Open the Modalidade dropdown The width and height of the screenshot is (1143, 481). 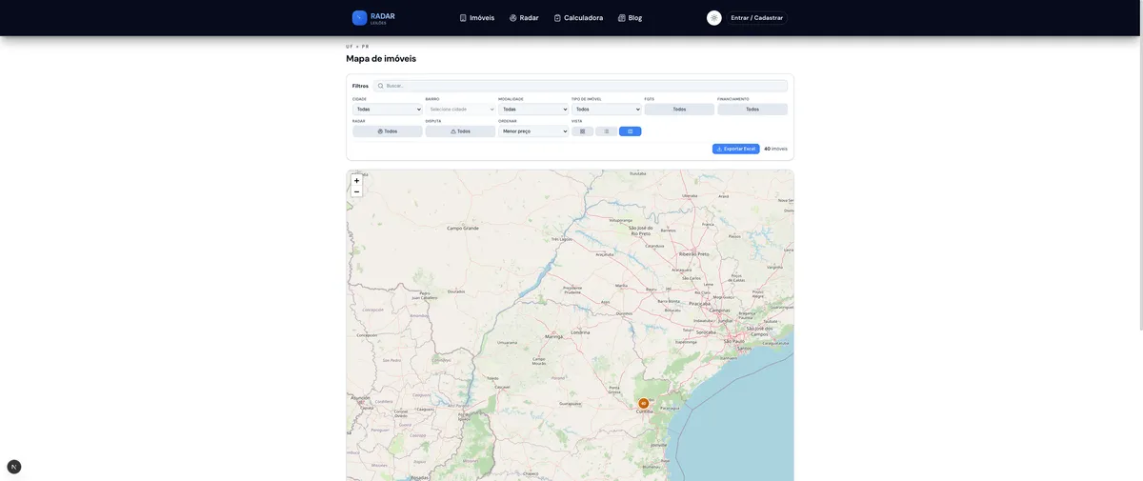pyautogui.click(x=533, y=110)
